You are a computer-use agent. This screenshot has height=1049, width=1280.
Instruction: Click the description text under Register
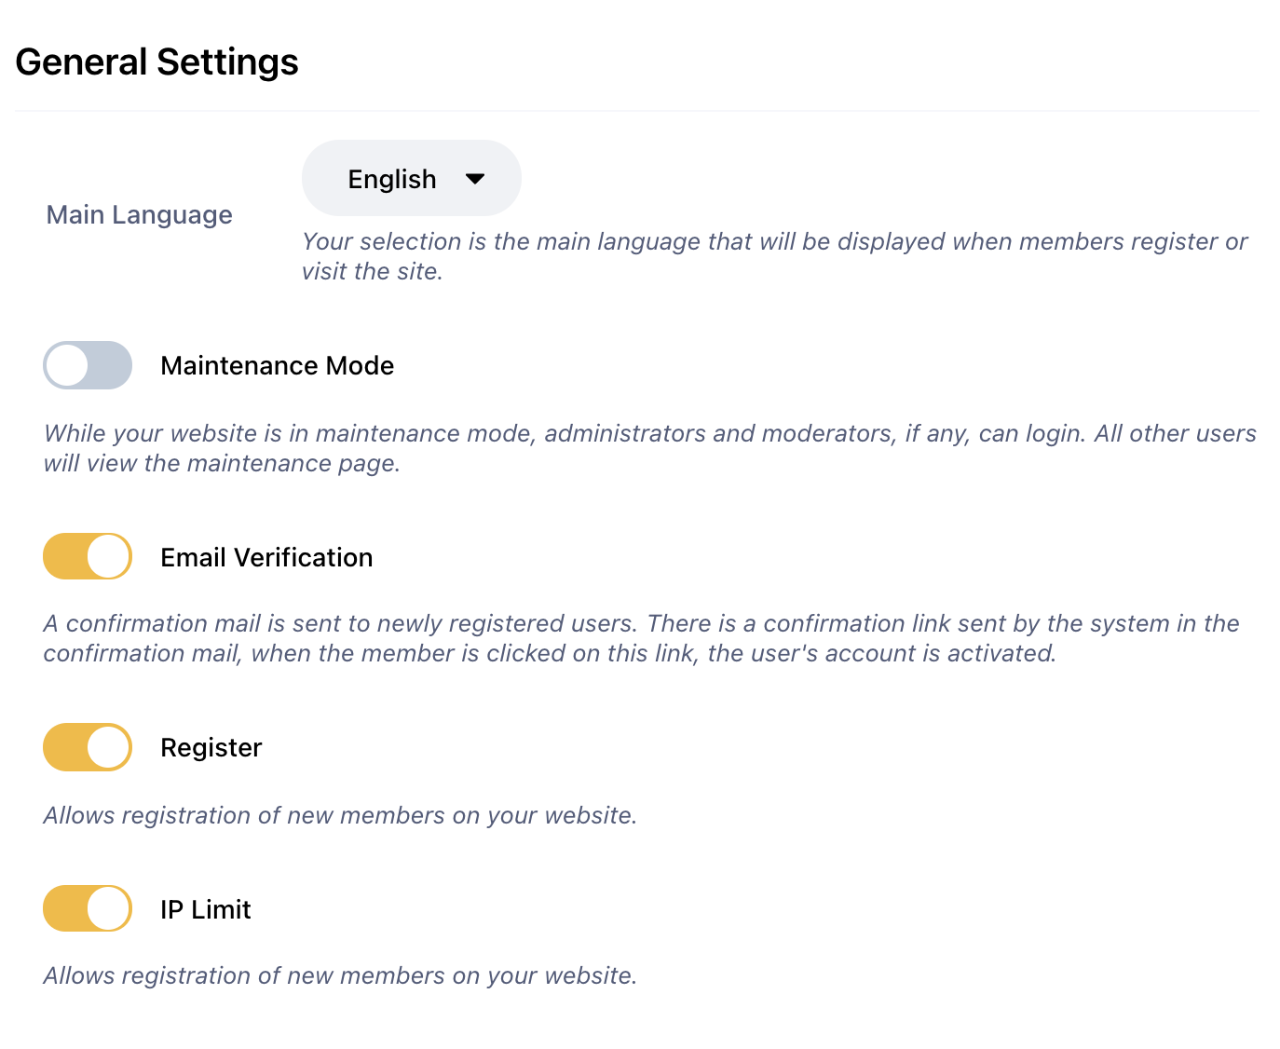pyautogui.click(x=340, y=815)
